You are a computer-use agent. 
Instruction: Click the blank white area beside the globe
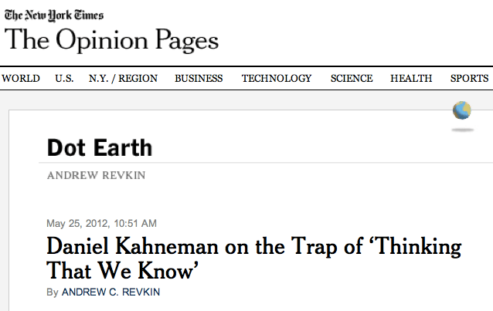click(x=309, y=123)
